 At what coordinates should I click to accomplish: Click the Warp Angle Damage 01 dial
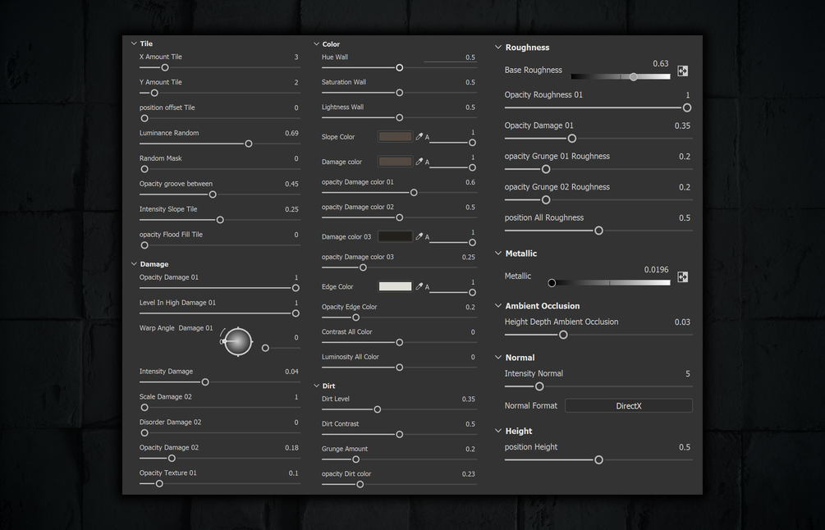[x=238, y=342]
